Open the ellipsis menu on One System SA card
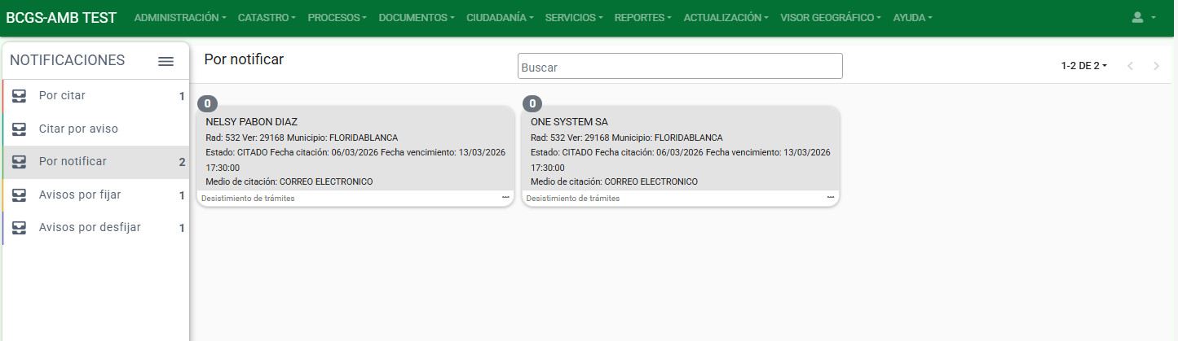This screenshot has width=1178, height=341. (x=830, y=198)
